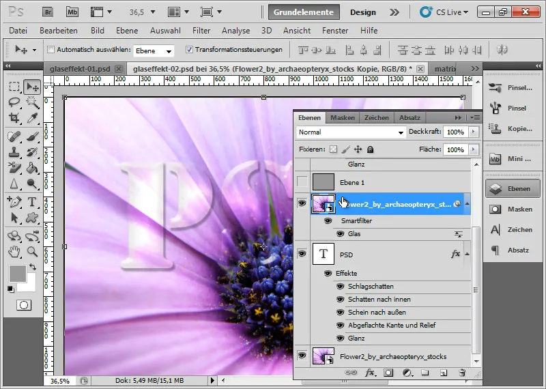Select the Path Selection tool

(14, 218)
